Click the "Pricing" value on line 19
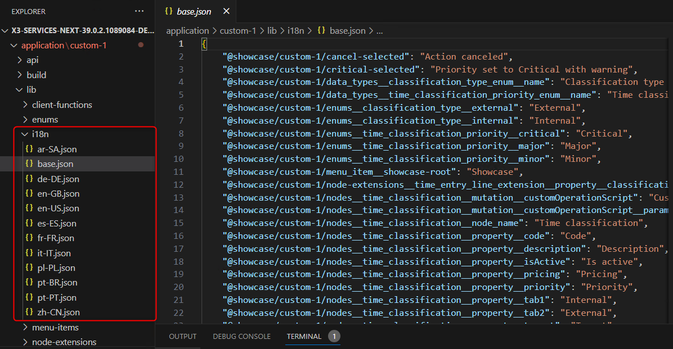Viewport: 673px width, 349px height. (x=599, y=274)
